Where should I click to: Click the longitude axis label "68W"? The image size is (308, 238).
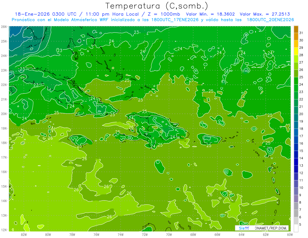tap(193, 234)
